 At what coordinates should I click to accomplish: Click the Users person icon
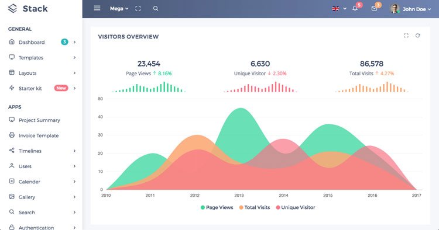(12, 166)
